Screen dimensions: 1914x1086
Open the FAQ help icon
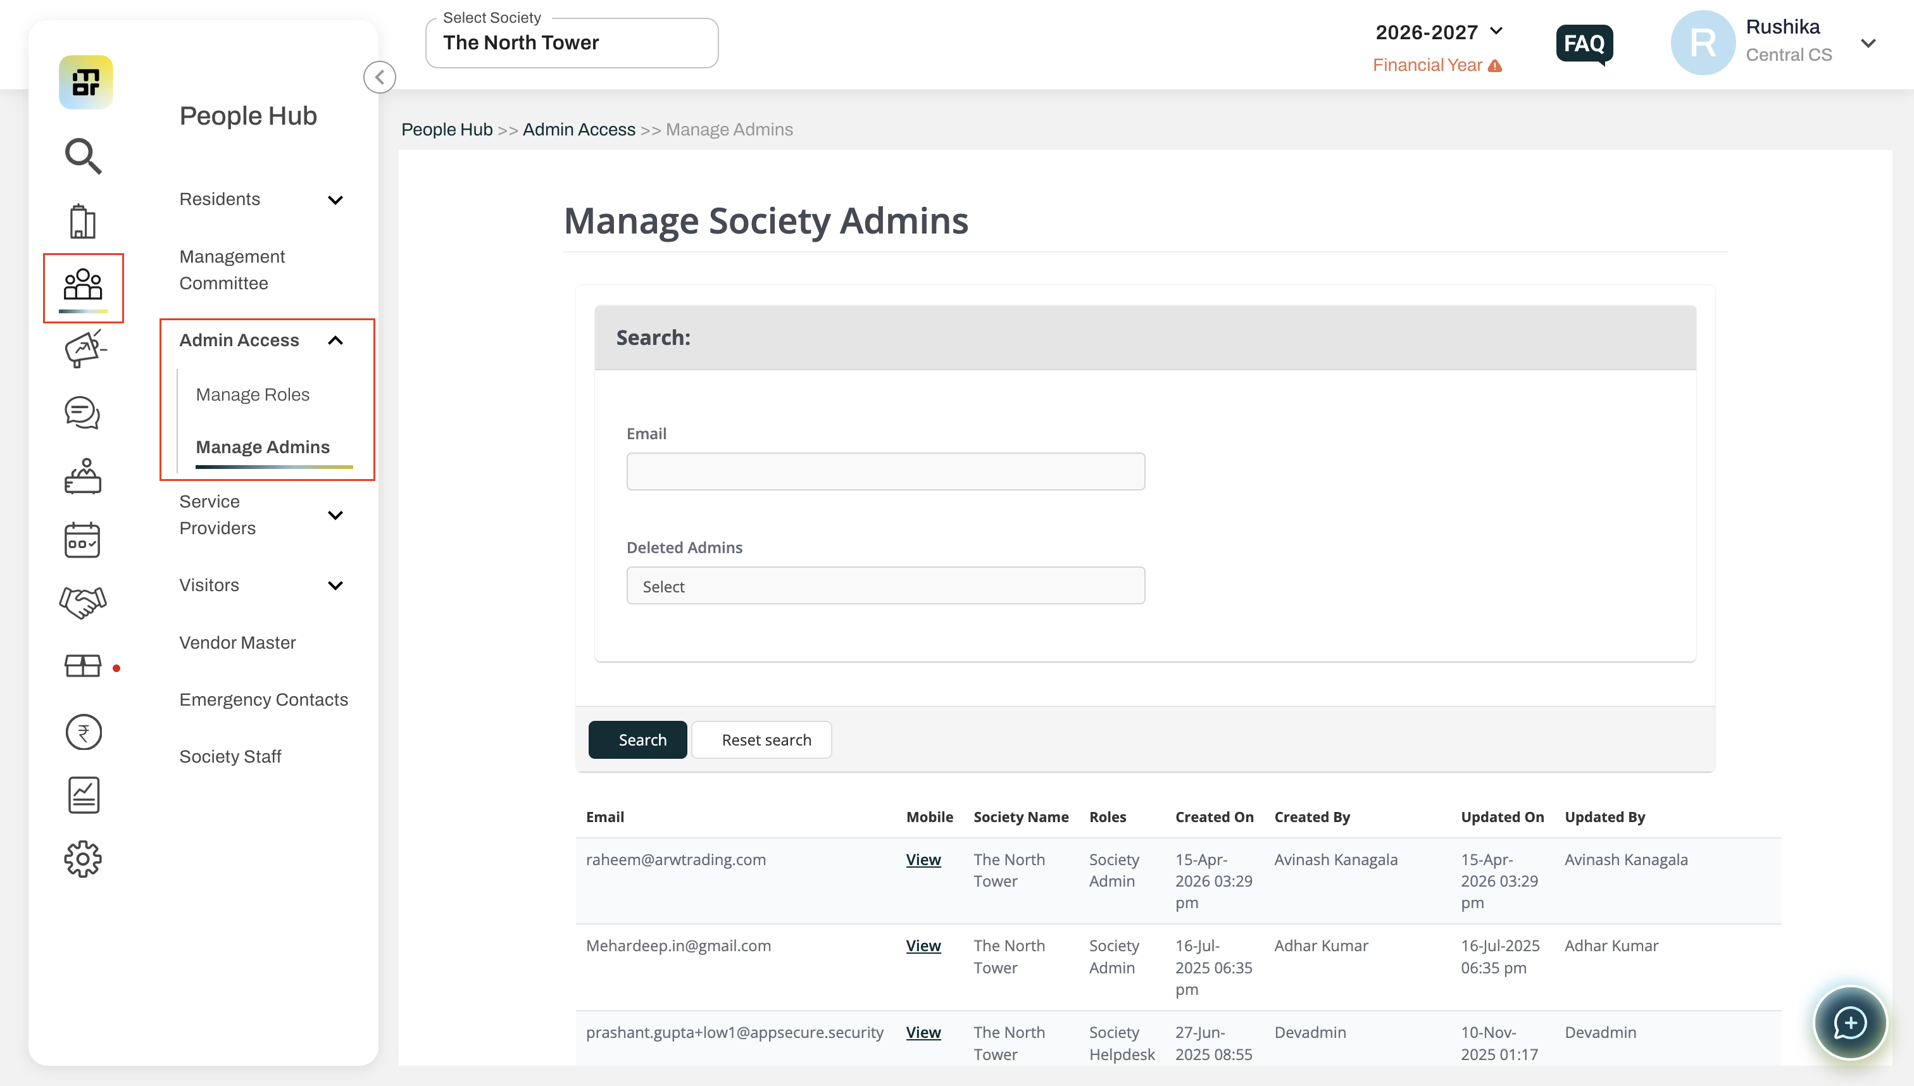1584,44
